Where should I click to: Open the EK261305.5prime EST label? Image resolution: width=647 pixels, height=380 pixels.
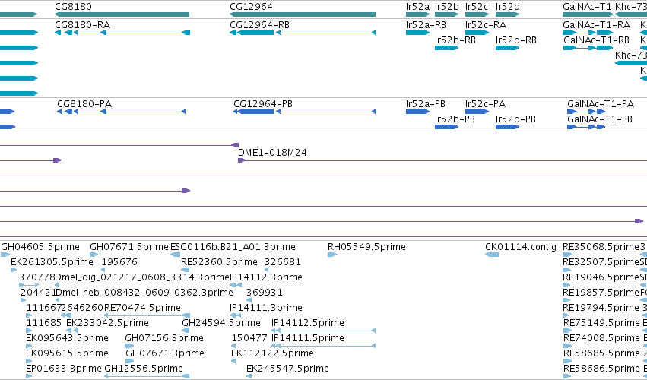pyautogui.click(x=52, y=262)
